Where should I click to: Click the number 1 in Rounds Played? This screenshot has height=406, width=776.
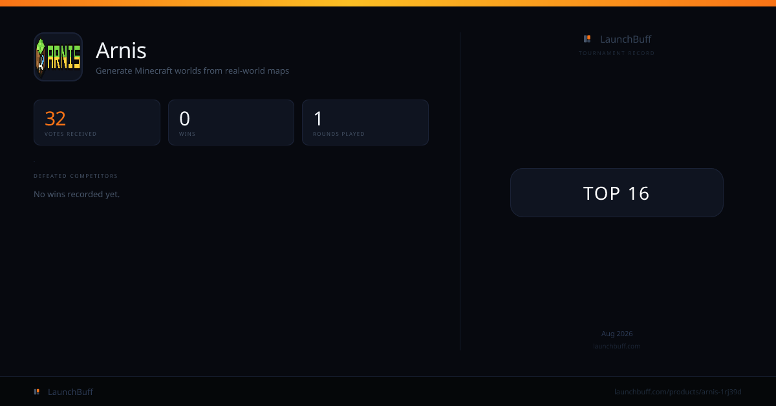(x=318, y=119)
